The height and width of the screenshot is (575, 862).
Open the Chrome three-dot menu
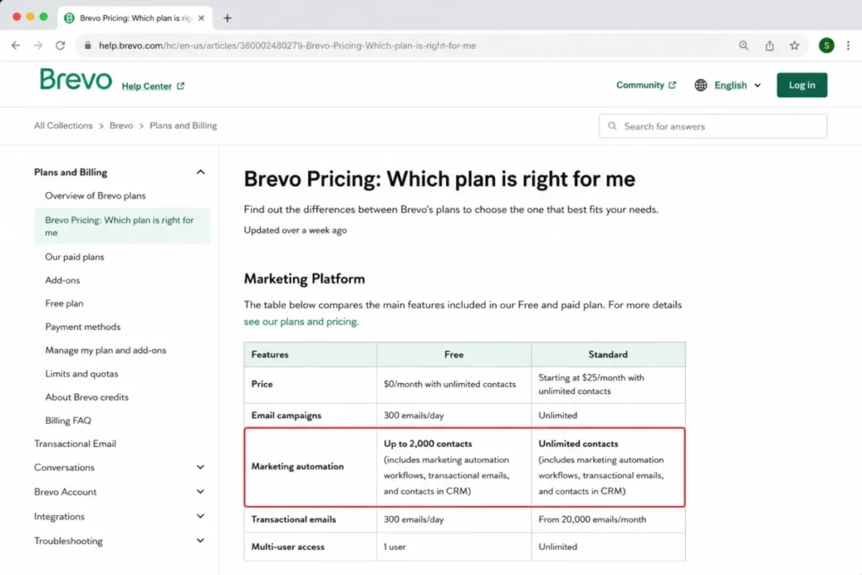pos(849,45)
